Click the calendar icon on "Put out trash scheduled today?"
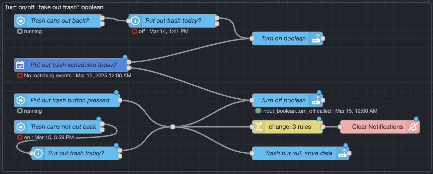Screen dimensions: 433x174 (x=20, y=65)
